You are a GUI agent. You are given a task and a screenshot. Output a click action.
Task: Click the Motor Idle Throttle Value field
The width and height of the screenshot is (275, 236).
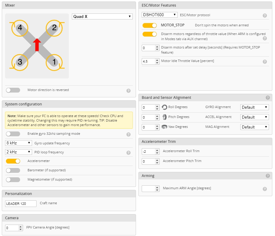(x=151, y=61)
